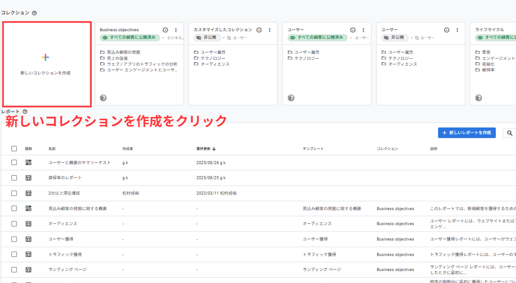516x283 pixels.
Task: Show info for カスタマイズしたコレクション card
Action: (259, 30)
